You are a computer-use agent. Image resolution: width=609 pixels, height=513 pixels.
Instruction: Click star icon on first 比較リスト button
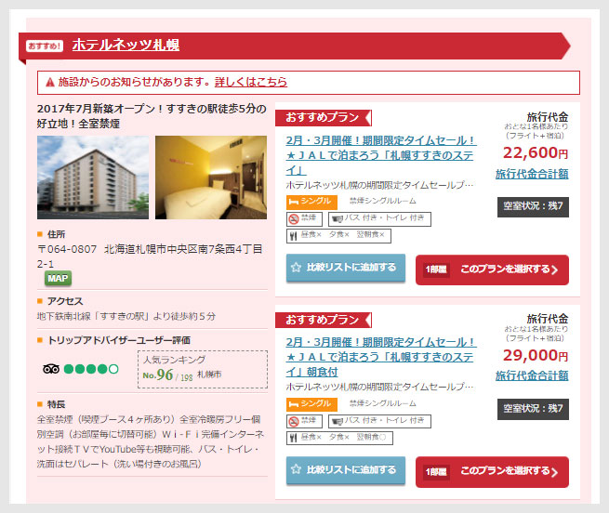point(296,267)
